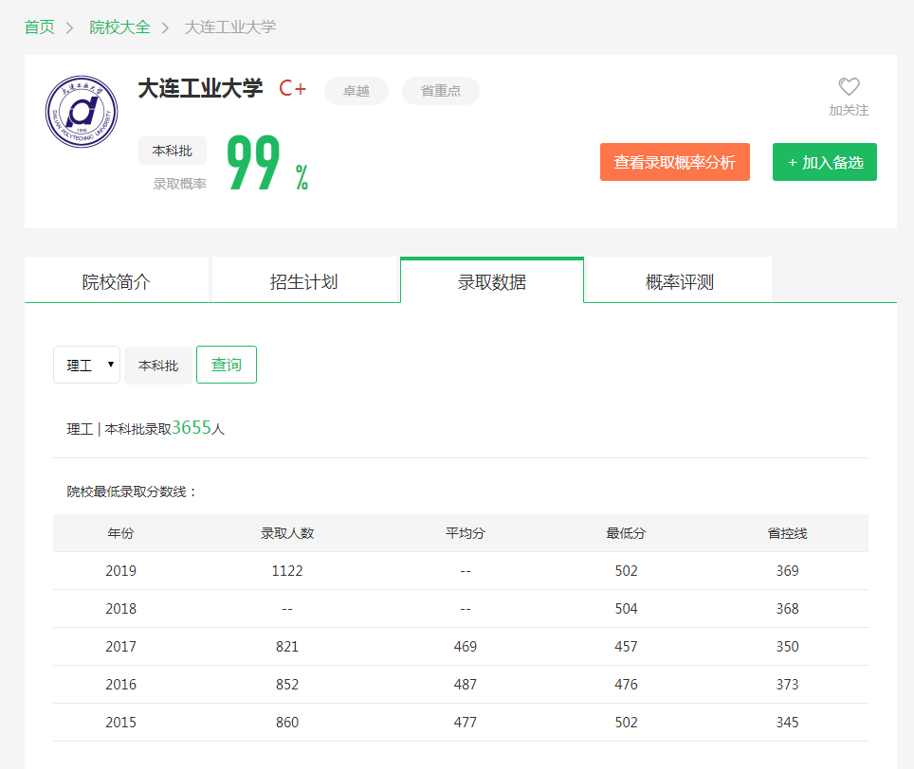Screen dimensions: 914x769
Task: Expand the 理工 subject dropdown
Action: [87, 365]
